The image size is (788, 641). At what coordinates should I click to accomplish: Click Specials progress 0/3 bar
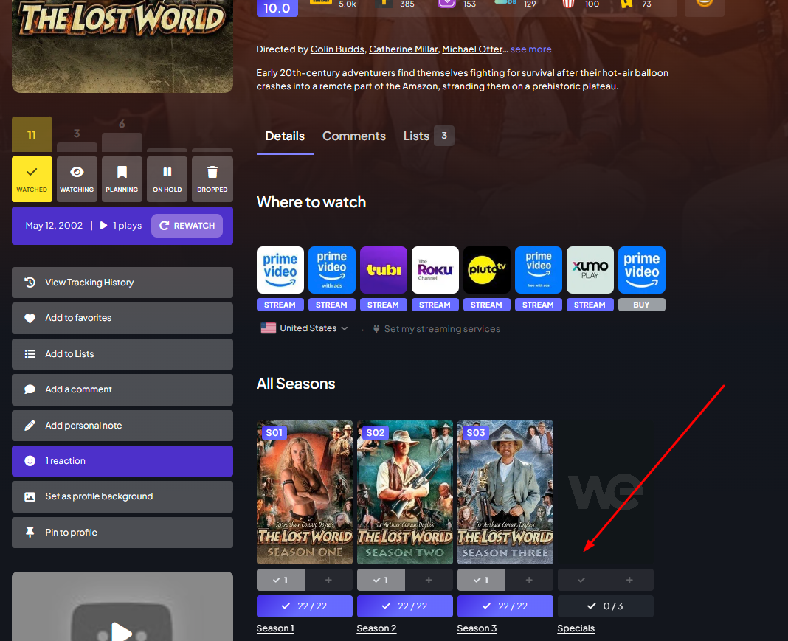pyautogui.click(x=606, y=606)
